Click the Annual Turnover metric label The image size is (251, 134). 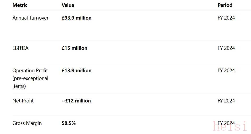[30, 18]
